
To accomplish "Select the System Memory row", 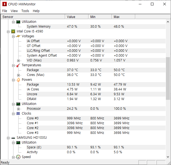I will pos(96,27).
